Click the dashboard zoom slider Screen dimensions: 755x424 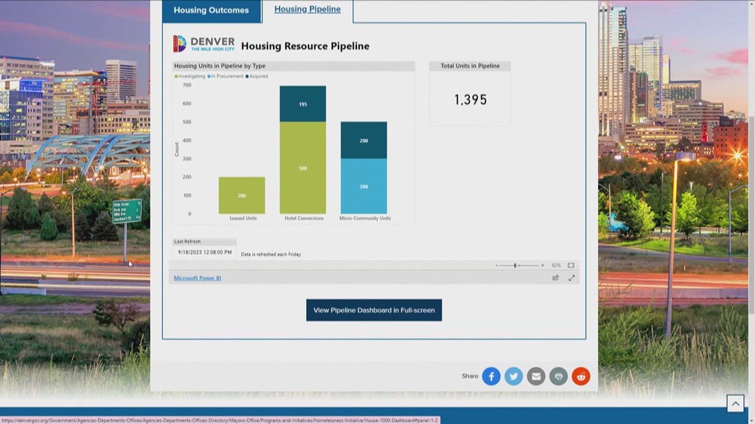(516, 265)
